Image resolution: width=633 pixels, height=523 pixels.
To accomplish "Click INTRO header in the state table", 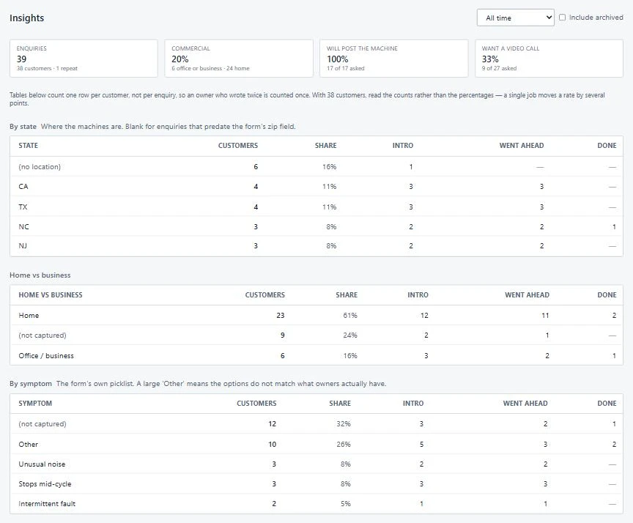I will [402, 146].
